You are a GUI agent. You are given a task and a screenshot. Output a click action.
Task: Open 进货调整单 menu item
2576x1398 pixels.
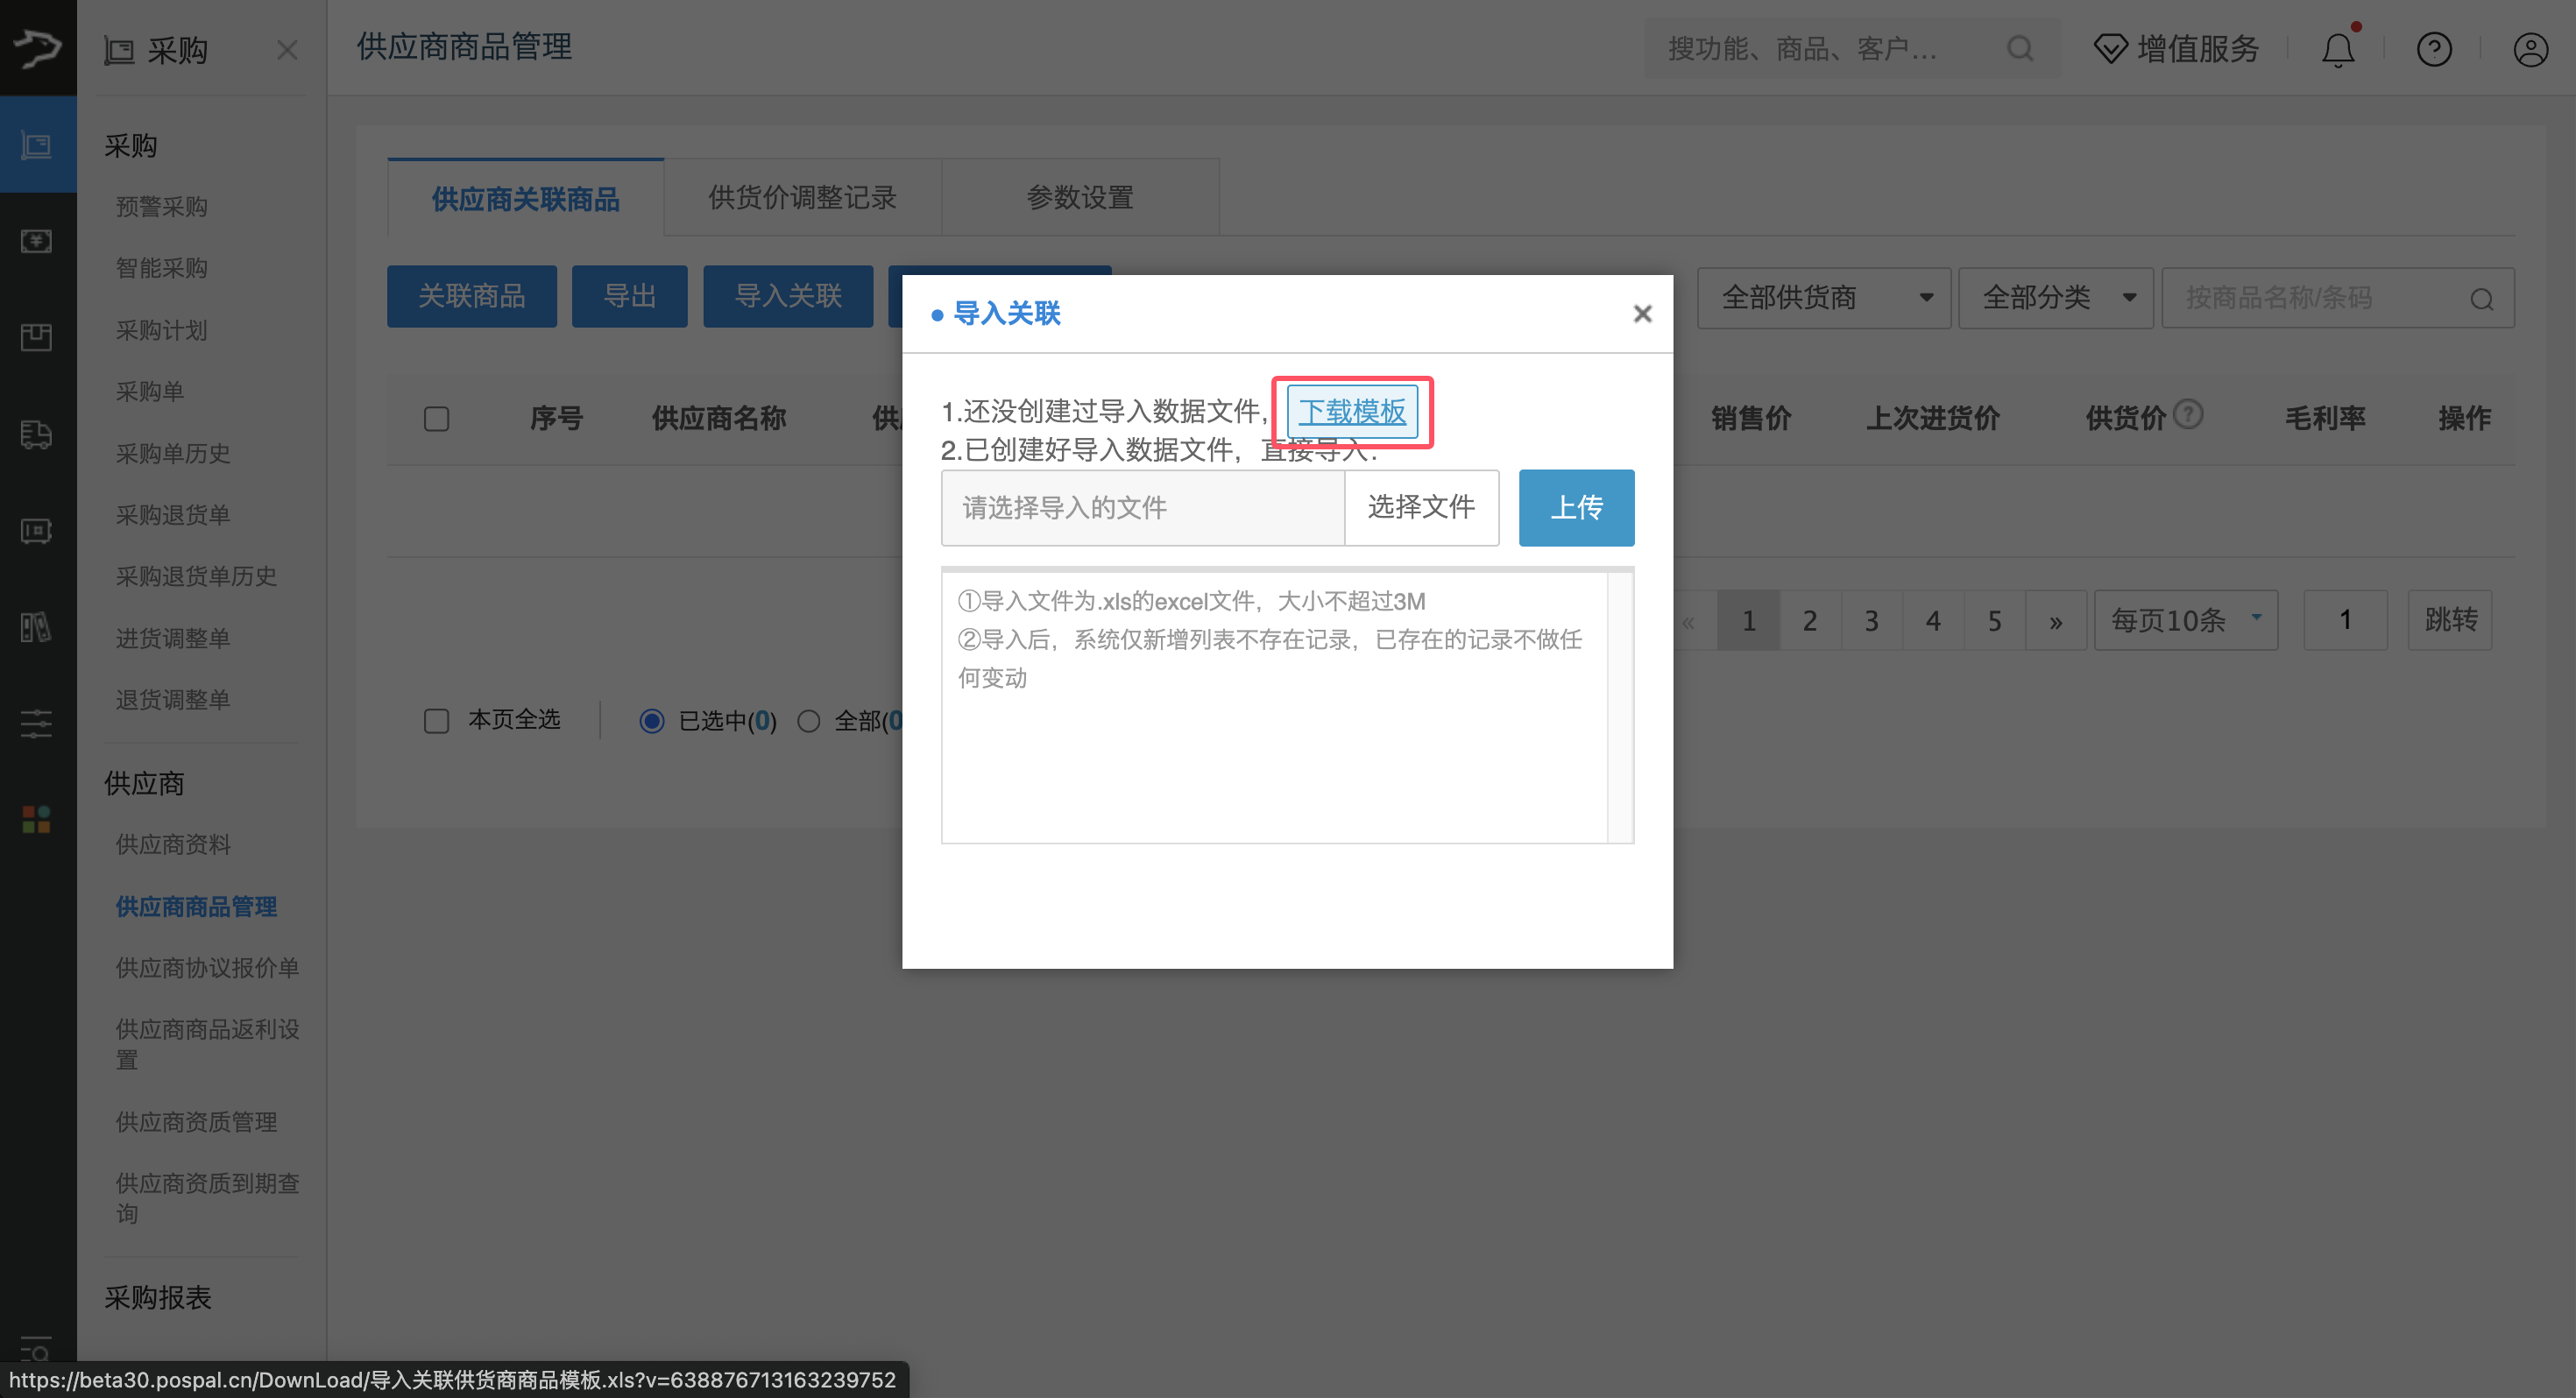[x=173, y=638]
